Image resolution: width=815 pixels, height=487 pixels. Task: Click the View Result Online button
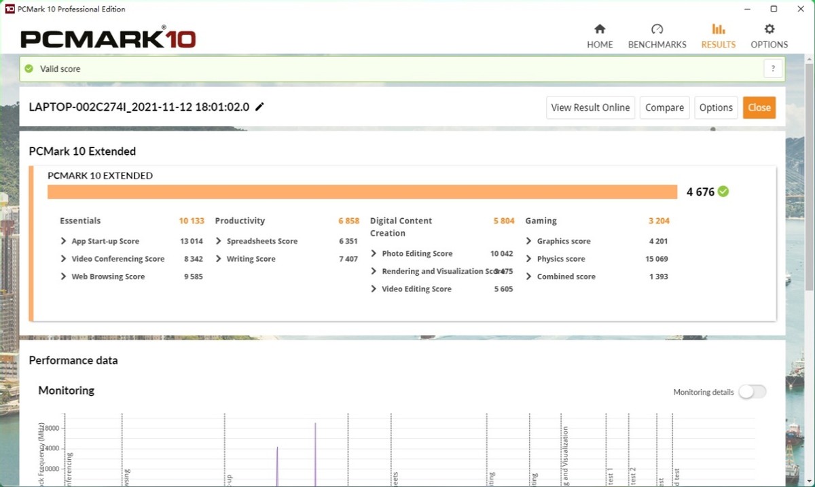590,107
